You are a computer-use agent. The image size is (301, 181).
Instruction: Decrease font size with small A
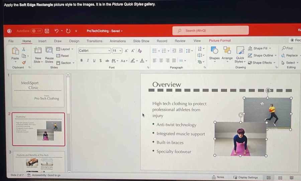[x=133, y=51]
